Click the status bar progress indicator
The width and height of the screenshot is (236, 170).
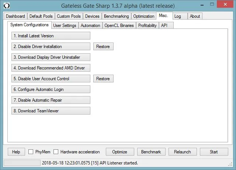click(x=22, y=163)
